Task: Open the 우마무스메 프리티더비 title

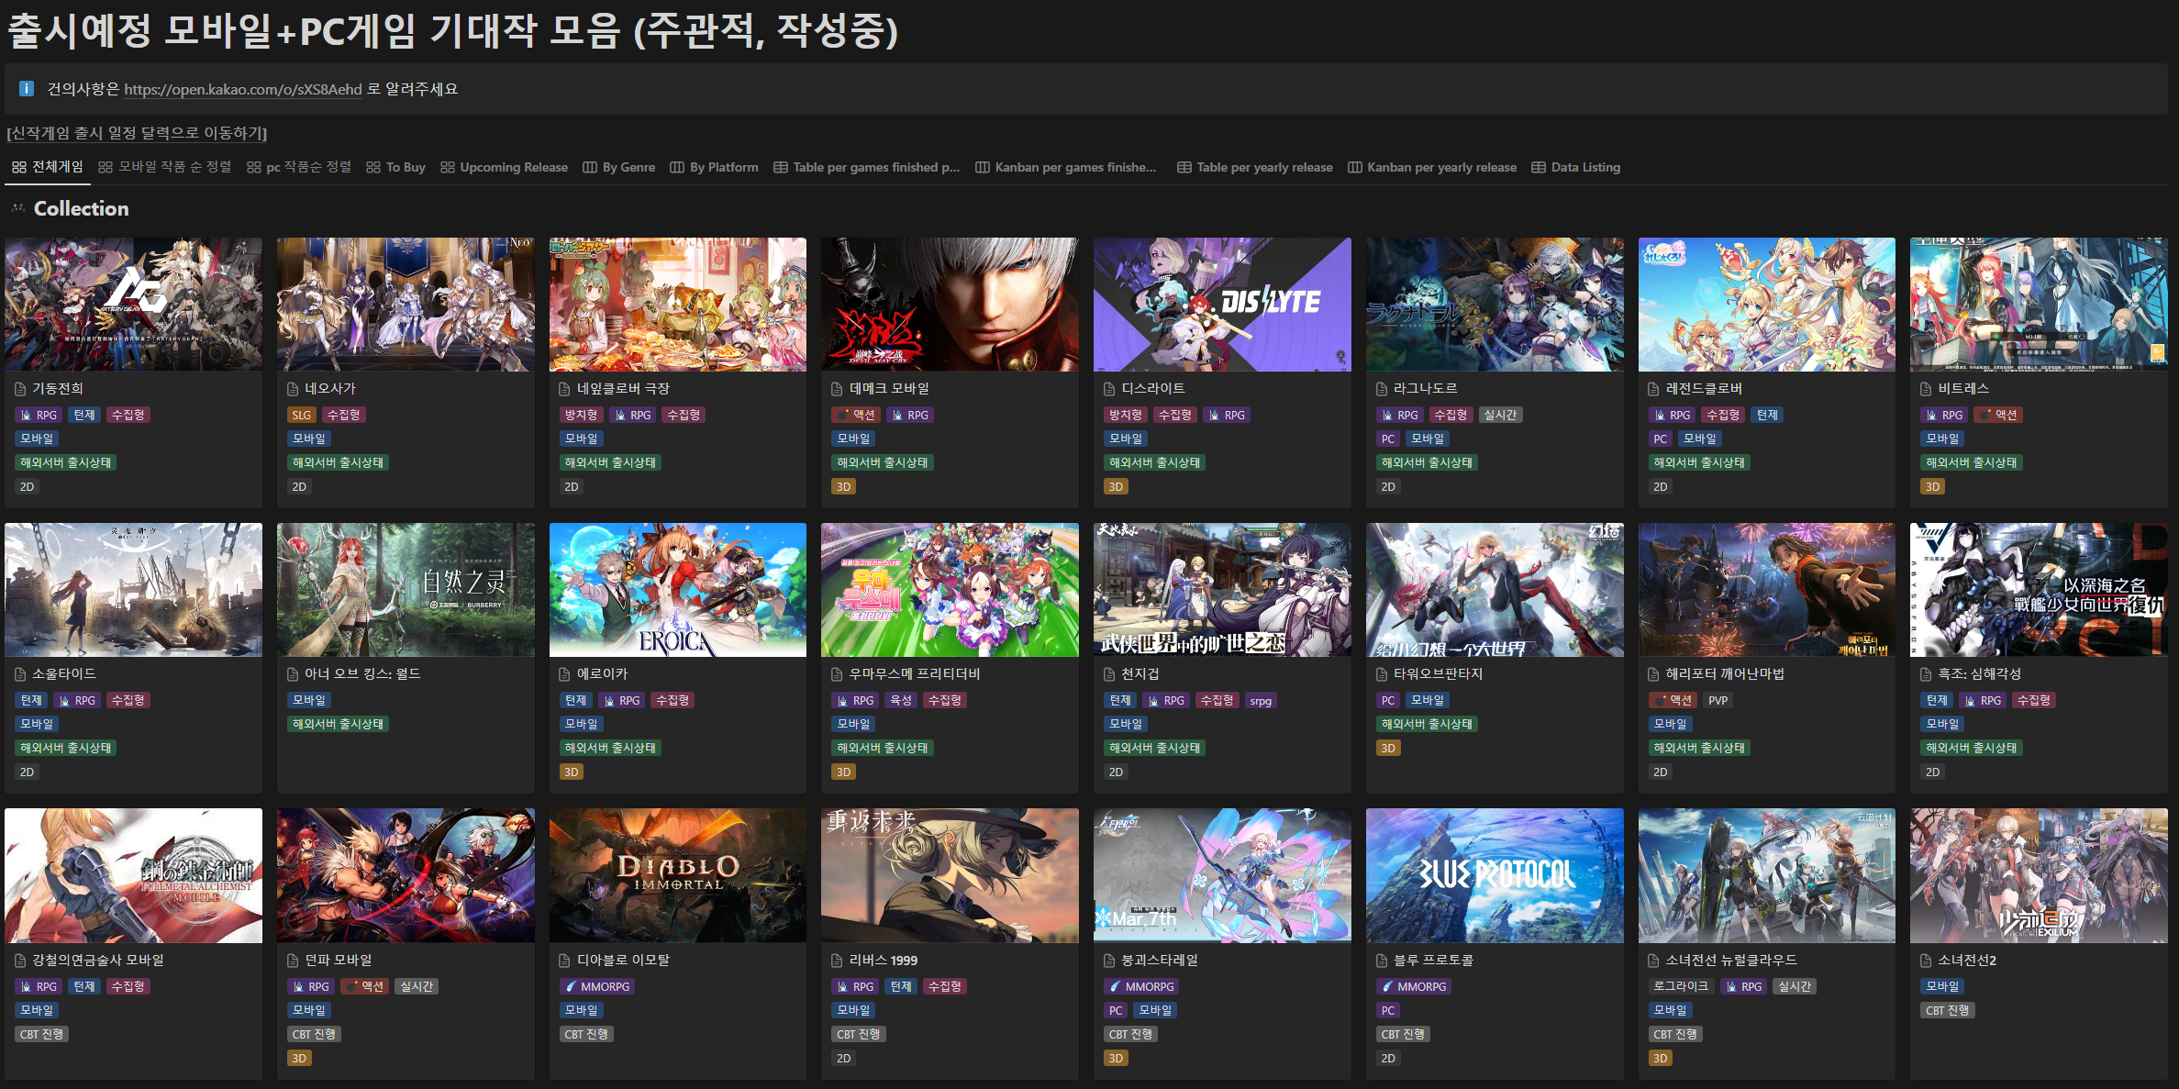Action: [x=915, y=674]
